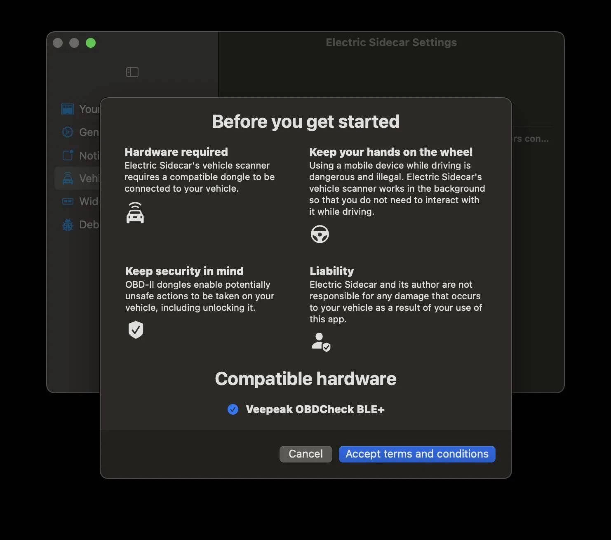Click 'Keep your hands on the wheel' heading
This screenshot has width=611, height=540.
391,152
